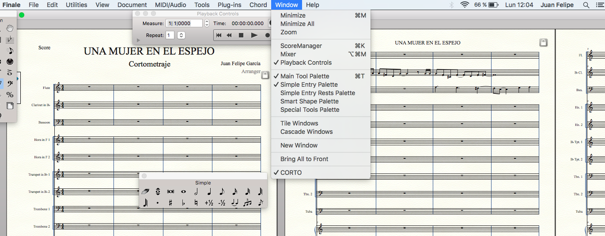Select the flat accidental tool
This screenshot has height=236, width=605.
click(183, 203)
